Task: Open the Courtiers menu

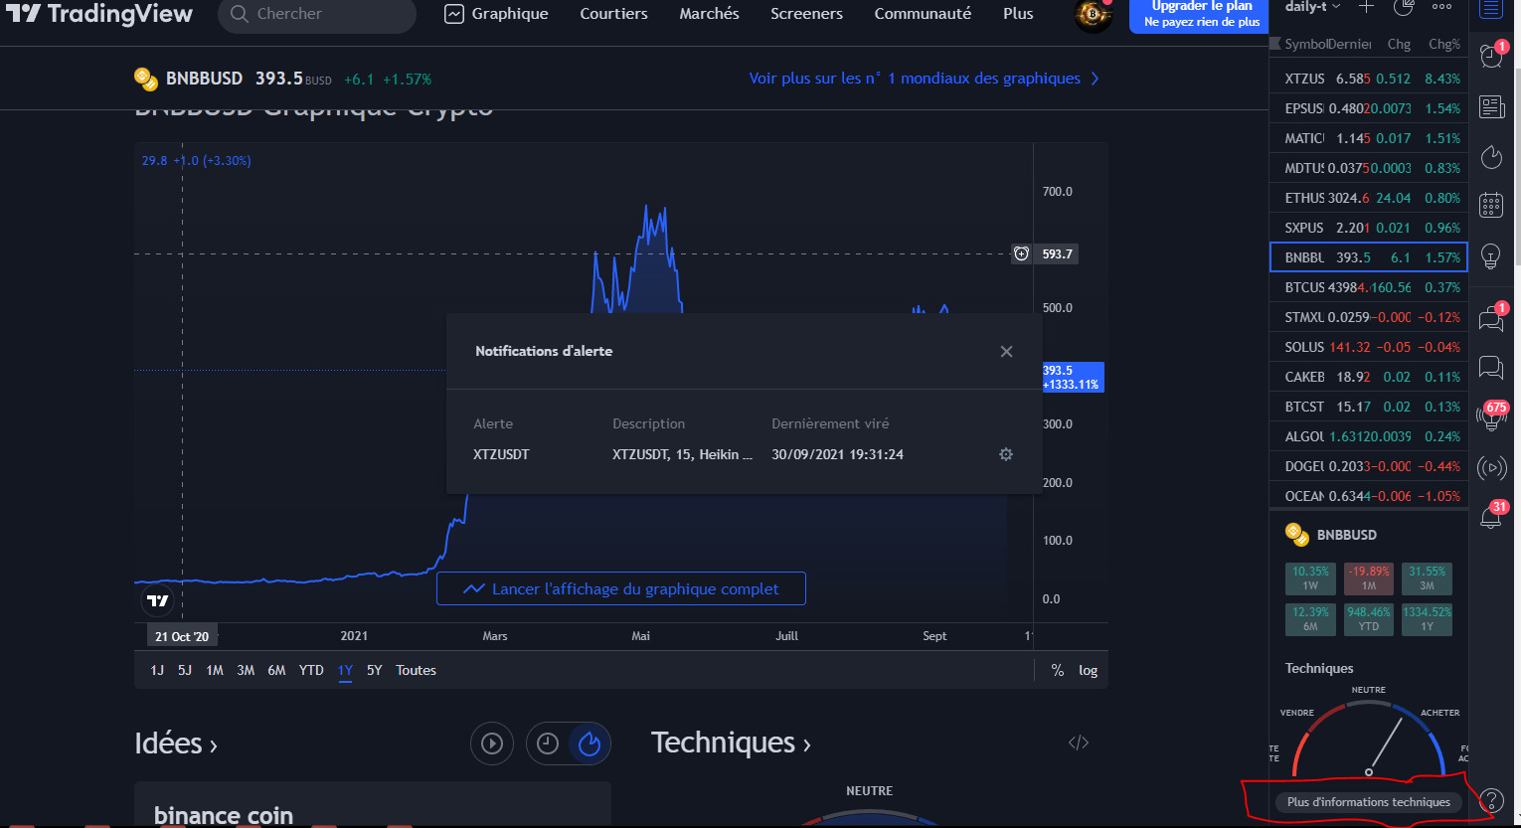Action: (x=613, y=14)
